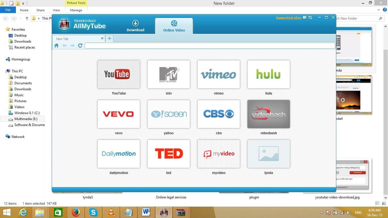Image resolution: width=388 pixels, height=218 pixels.
Task: Click the feedback chat bubble icon
Action: 304,18
